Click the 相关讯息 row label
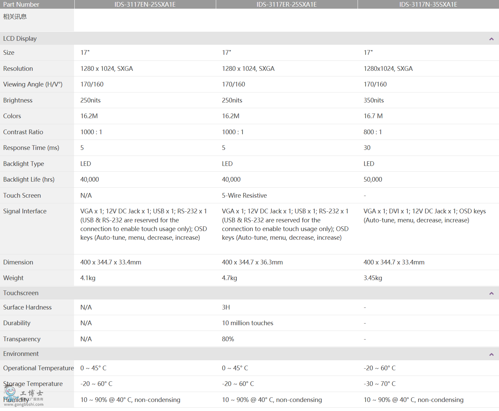This screenshot has height=411, width=499. pos(15,17)
